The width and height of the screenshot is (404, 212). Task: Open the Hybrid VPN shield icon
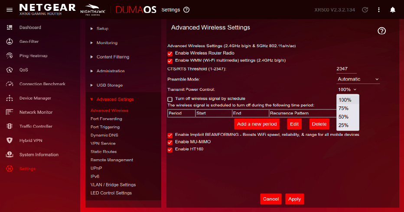[x=10, y=141]
